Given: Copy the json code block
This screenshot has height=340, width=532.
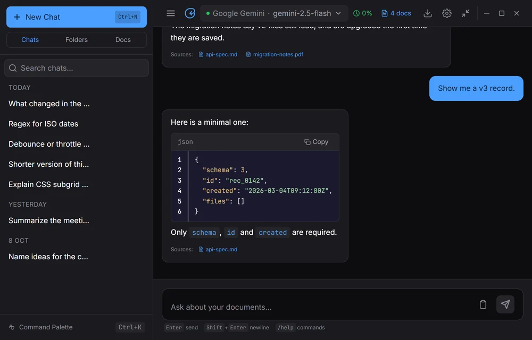Looking at the screenshot, I should pyautogui.click(x=316, y=142).
